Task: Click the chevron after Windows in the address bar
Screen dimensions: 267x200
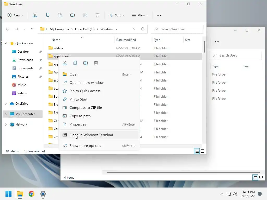Action: [116, 29]
